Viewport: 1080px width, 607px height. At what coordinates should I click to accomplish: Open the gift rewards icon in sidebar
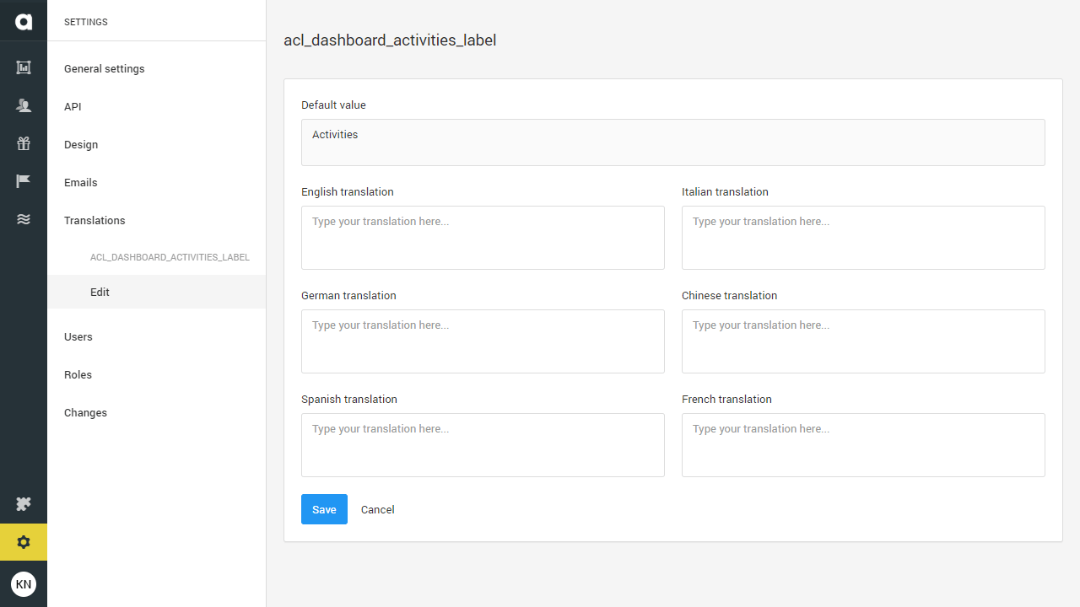coord(24,143)
